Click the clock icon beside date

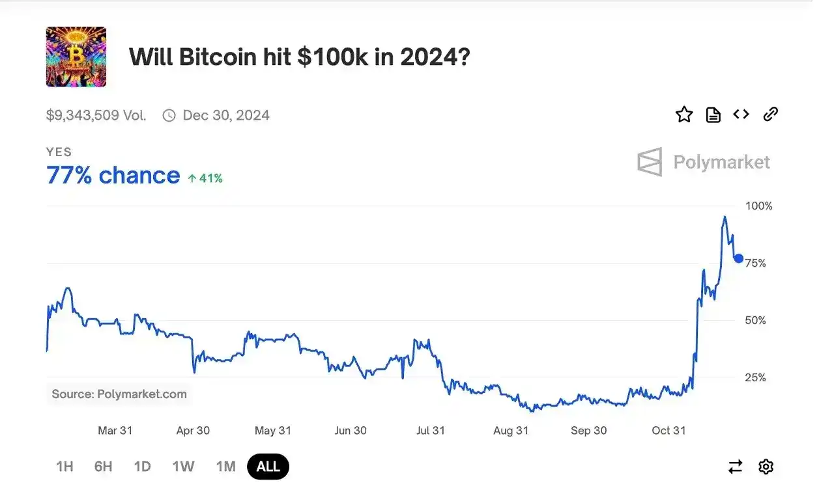coord(169,116)
